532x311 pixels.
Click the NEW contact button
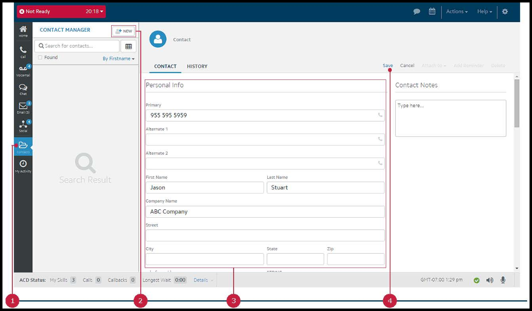tap(123, 31)
